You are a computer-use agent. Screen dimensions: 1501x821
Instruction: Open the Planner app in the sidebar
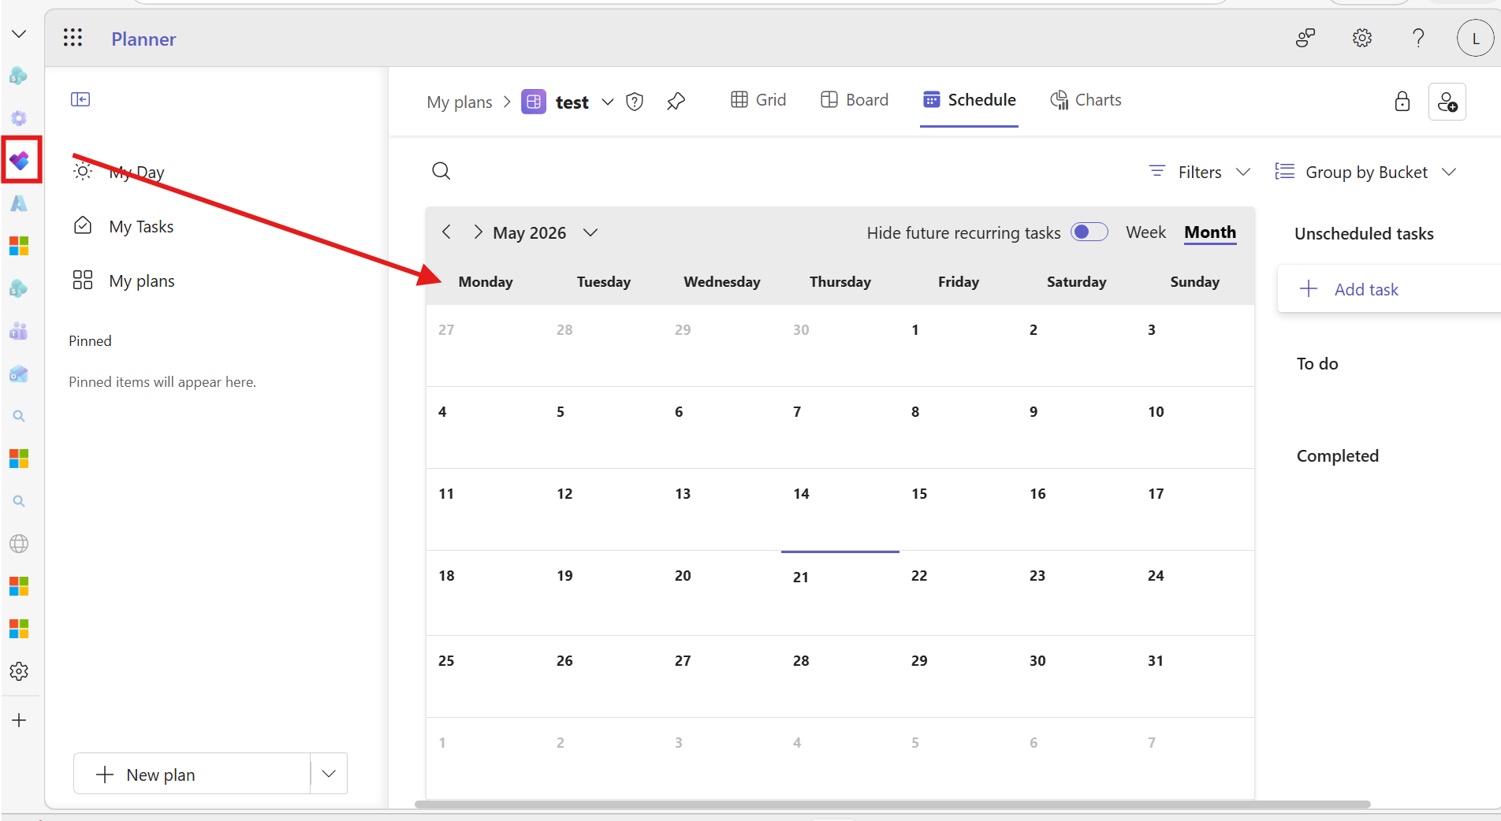[20, 161]
